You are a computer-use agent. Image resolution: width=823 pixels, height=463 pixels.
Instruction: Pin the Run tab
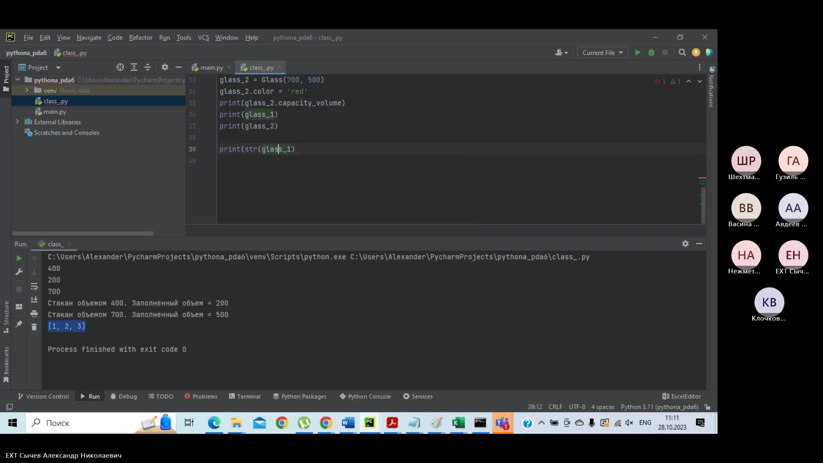(19, 324)
